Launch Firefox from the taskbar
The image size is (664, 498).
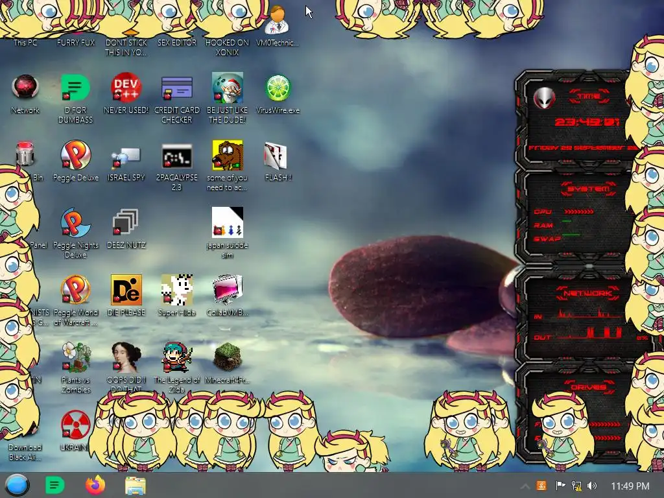click(95, 485)
